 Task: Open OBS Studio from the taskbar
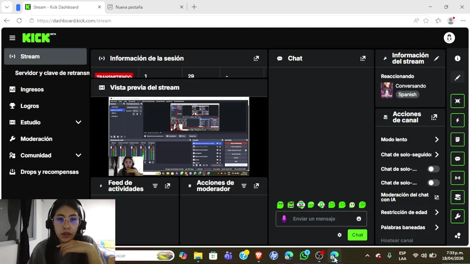(319, 256)
